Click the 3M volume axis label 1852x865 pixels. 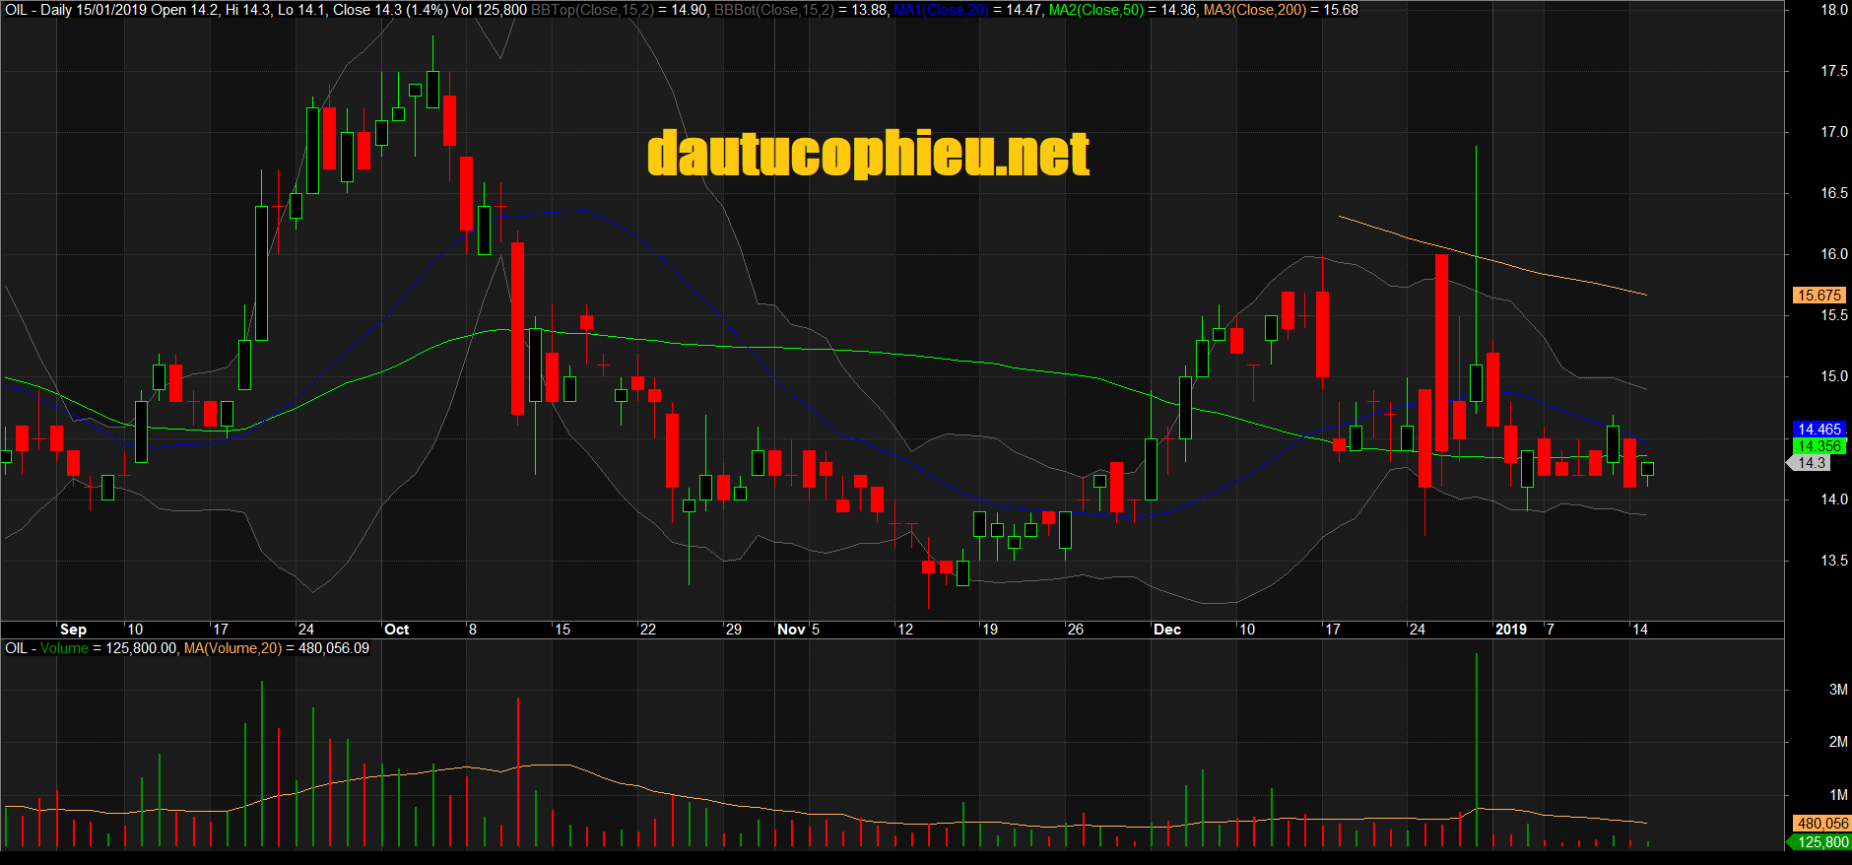[1838, 690]
